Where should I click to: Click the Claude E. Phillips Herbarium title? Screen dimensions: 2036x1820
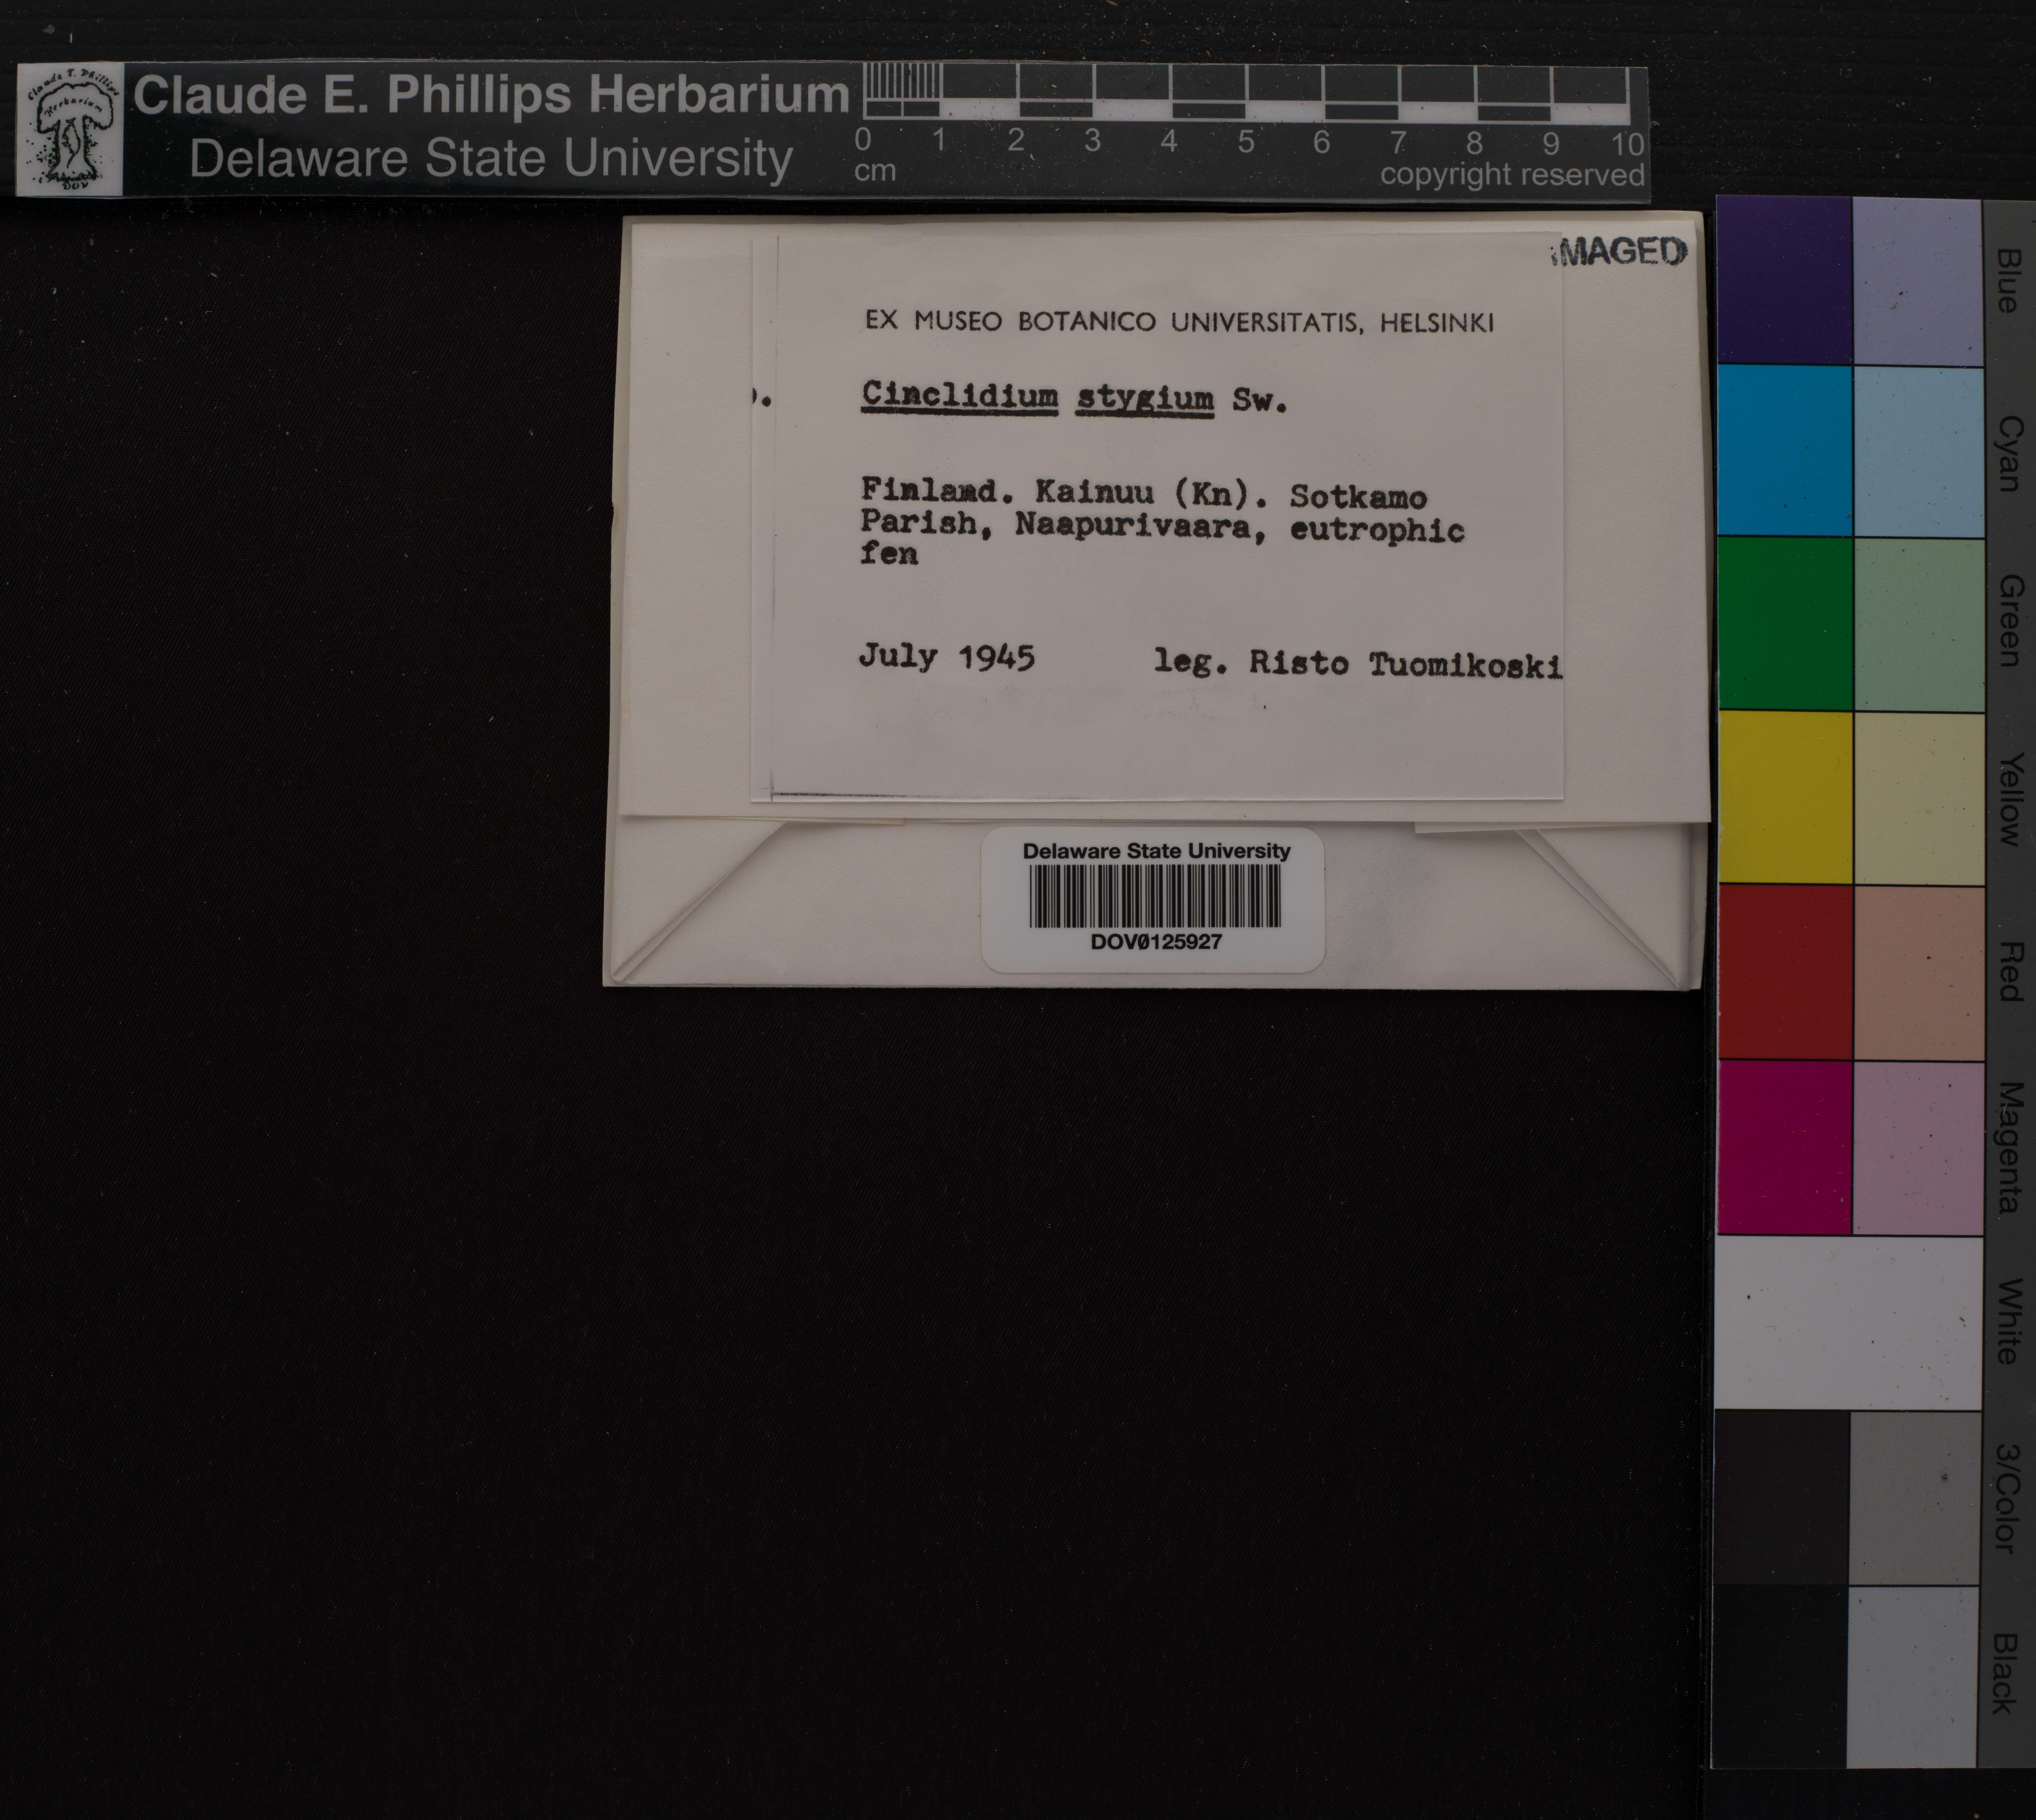pyautogui.click(x=491, y=95)
